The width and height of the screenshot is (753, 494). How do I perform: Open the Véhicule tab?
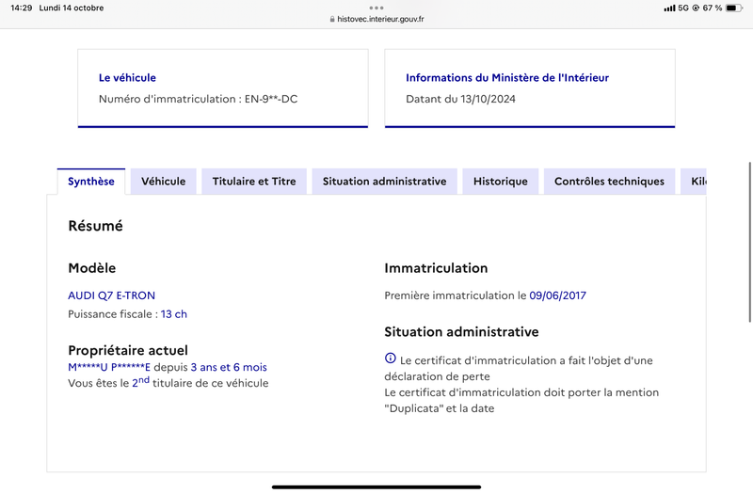tap(163, 182)
